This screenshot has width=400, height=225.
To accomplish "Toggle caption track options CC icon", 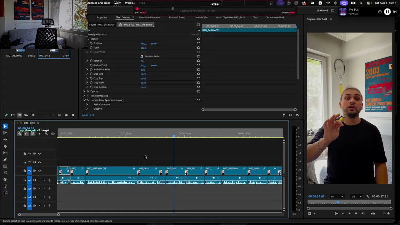I will 53,134.
